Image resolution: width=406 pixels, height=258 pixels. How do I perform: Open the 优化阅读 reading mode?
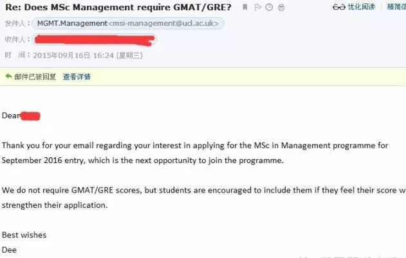(x=361, y=6)
